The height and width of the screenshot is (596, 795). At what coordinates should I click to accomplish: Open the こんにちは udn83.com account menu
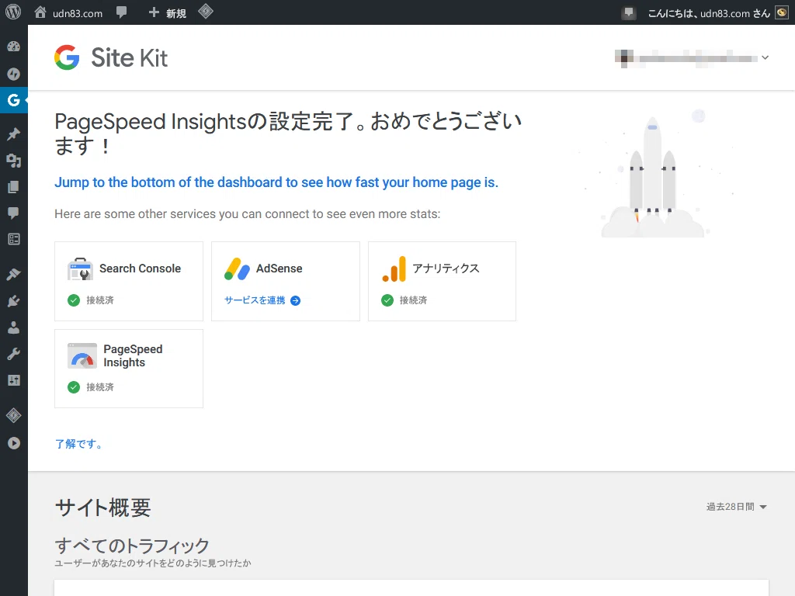click(x=708, y=13)
